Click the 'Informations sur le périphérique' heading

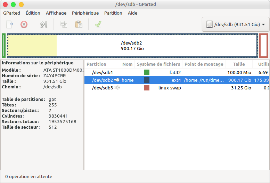pos(38,63)
